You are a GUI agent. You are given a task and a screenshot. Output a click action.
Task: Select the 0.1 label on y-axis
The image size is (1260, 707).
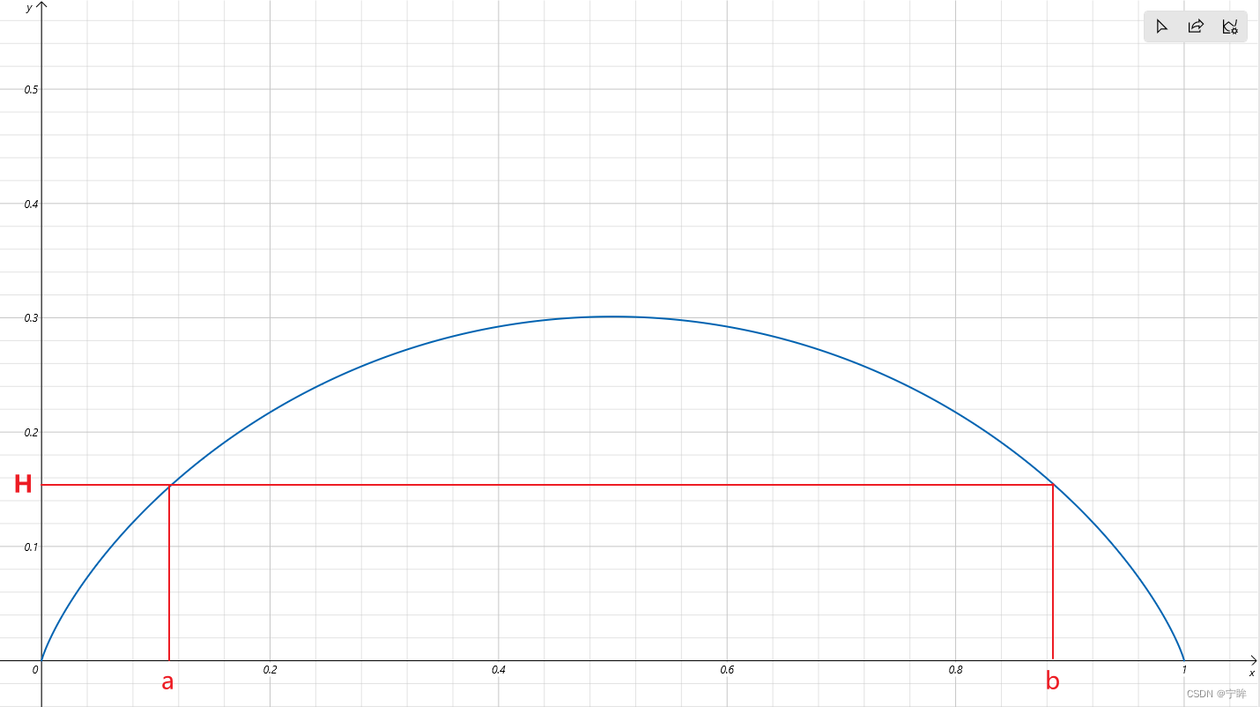coord(31,547)
